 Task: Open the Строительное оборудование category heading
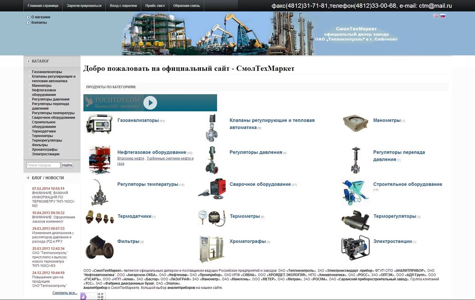pyautogui.click(x=408, y=184)
